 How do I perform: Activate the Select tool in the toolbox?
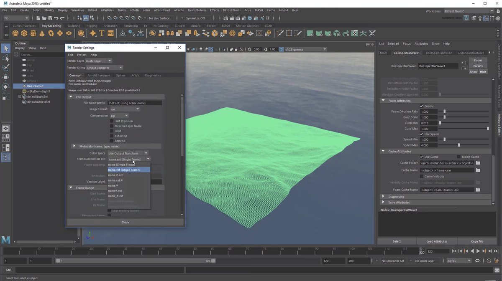pos(6,49)
